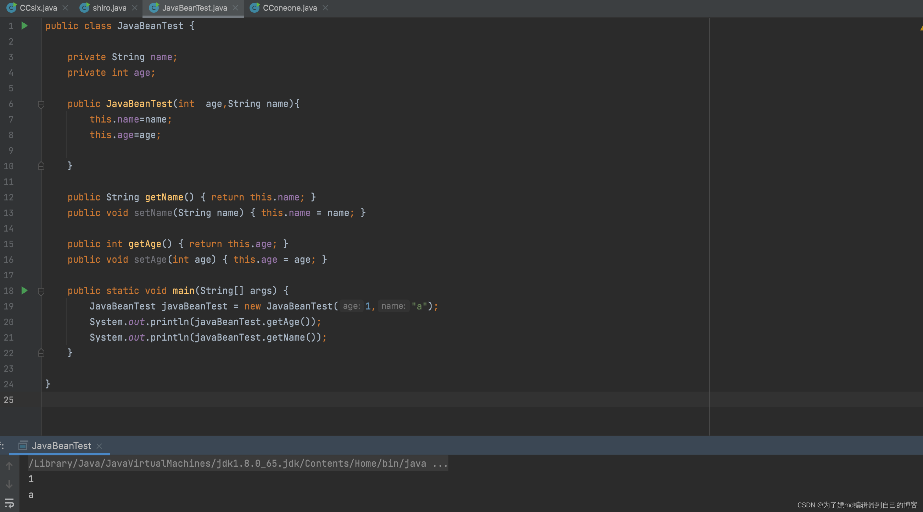Click the 'private int age' field declaration
The height and width of the screenshot is (512, 923).
pos(111,73)
